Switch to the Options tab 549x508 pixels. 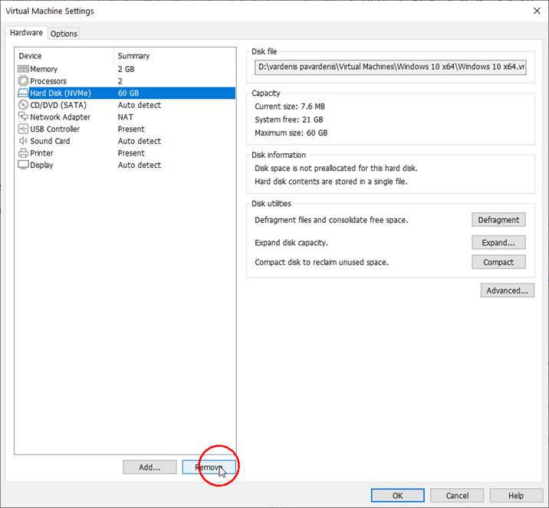point(64,34)
